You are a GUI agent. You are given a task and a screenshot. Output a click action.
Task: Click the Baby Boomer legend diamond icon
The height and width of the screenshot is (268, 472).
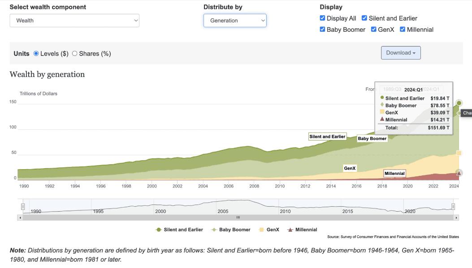pyautogui.click(x=214, y=230)
